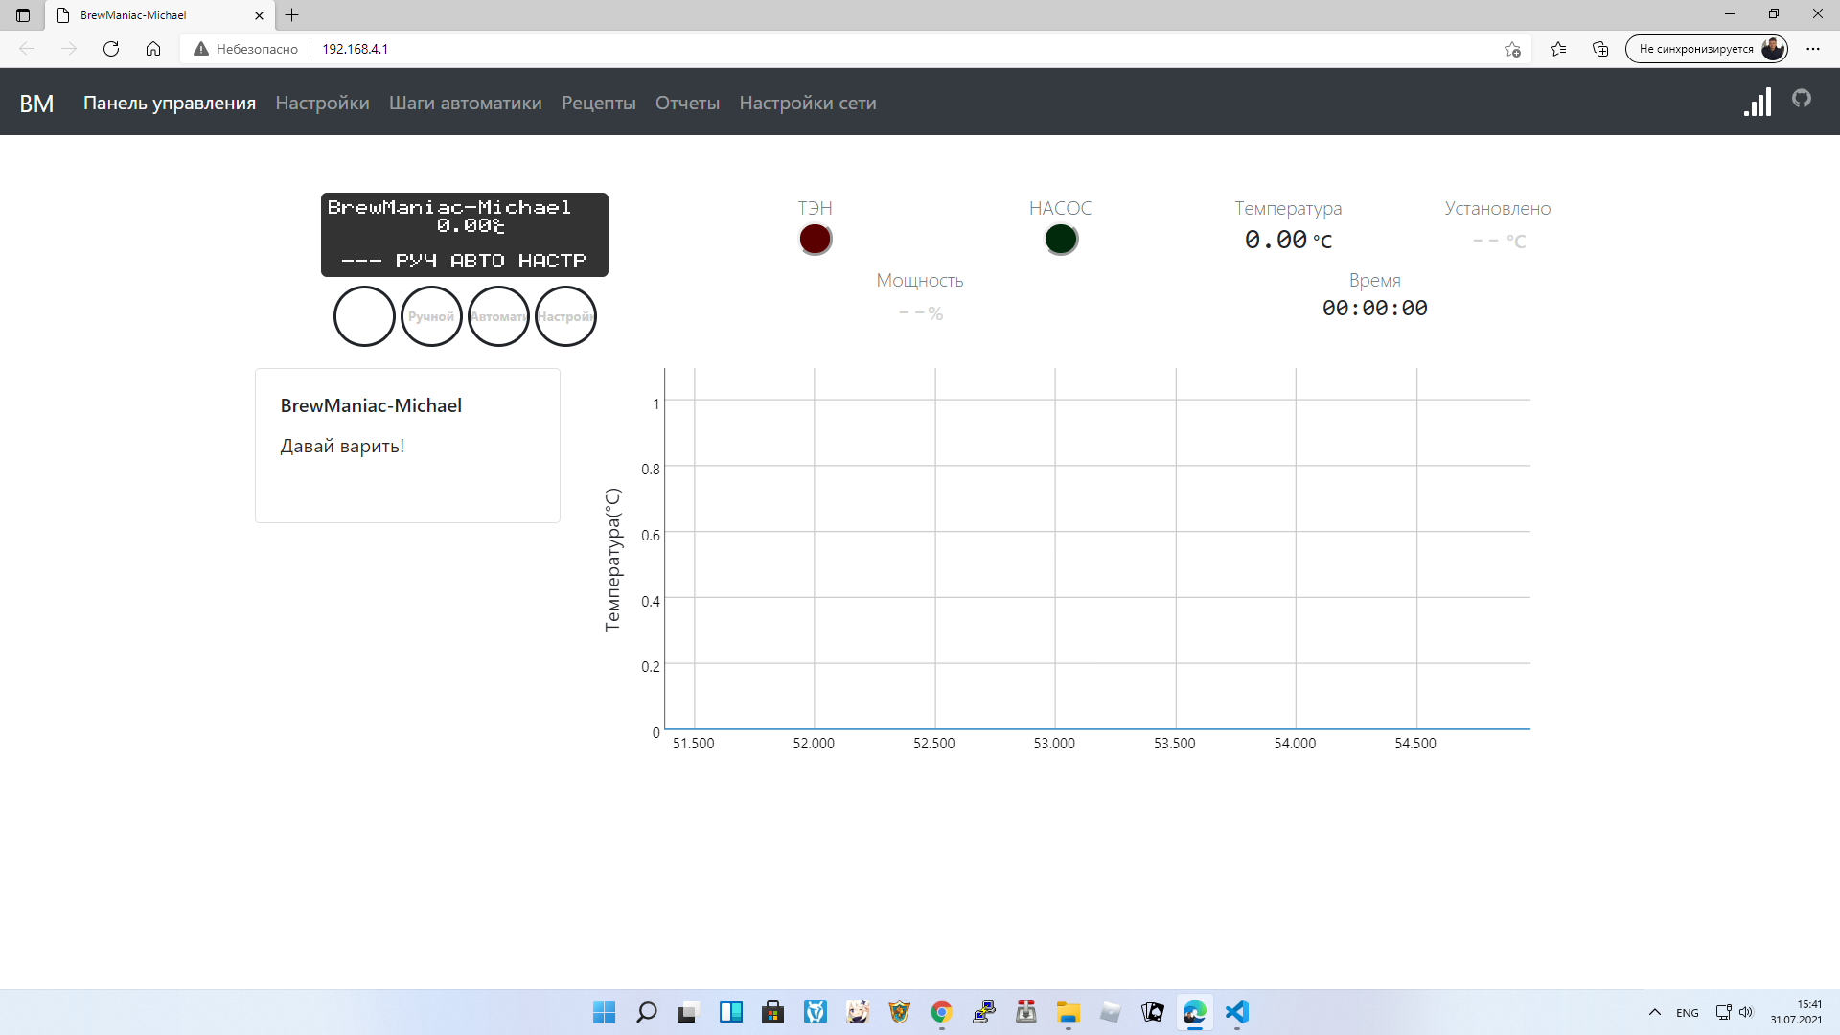This screenshot has width=1840, height=1035.
Task: Open the network tray icon
Action: pyautogui.click(x=1723, y=1012)
